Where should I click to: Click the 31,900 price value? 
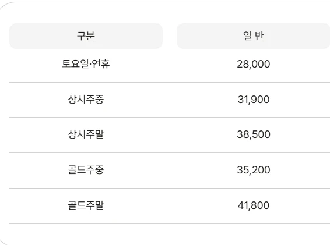pos(254,100)
